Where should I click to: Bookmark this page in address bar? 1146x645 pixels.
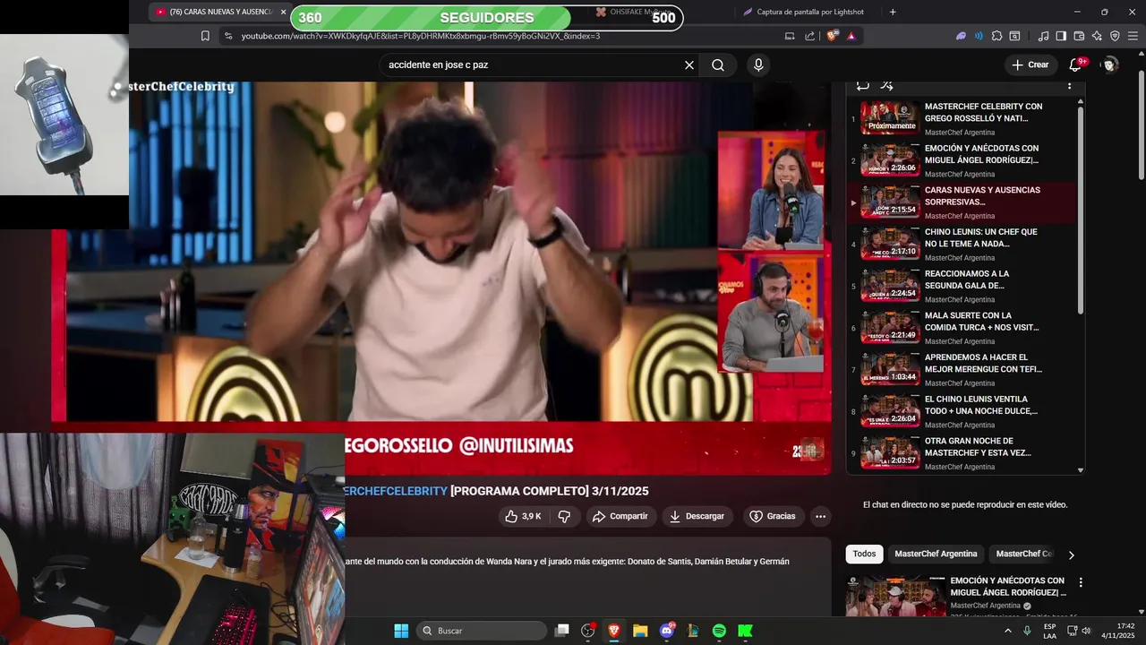(205, 36)
